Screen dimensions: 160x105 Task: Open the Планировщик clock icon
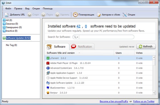pos(75,15)
